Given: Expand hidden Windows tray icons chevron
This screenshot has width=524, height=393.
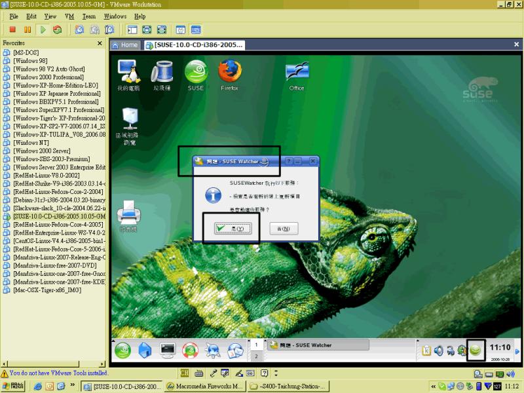Looking at the screenshot, I should click(x=433, y=386).
